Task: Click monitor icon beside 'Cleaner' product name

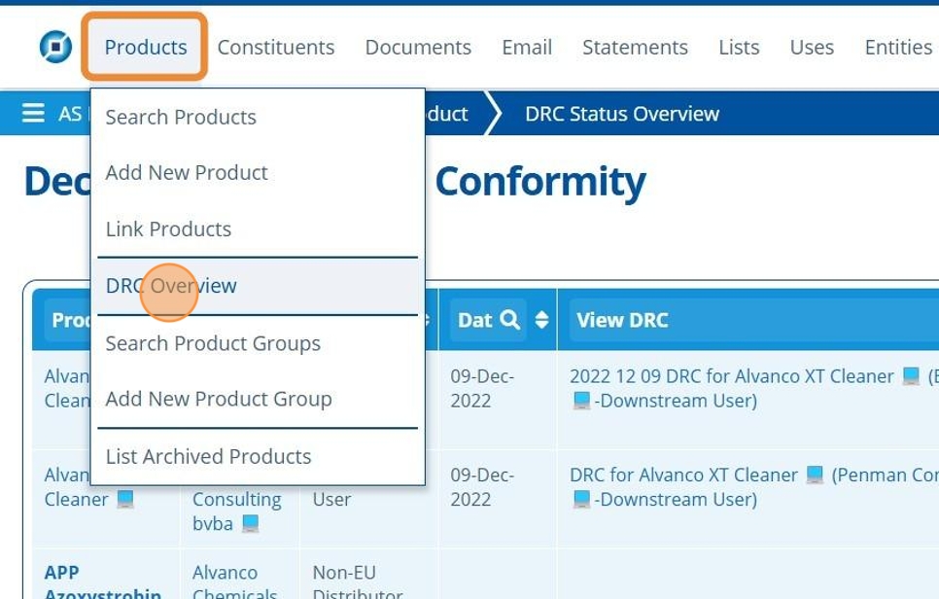Action: [125, 500]
